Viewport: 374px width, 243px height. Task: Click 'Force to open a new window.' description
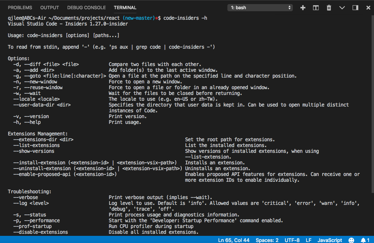(146, 82)
